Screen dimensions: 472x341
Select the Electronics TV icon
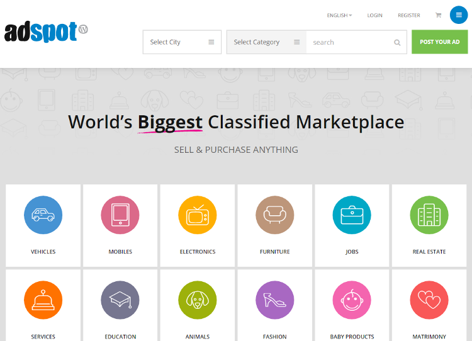(x=198, y=215)
